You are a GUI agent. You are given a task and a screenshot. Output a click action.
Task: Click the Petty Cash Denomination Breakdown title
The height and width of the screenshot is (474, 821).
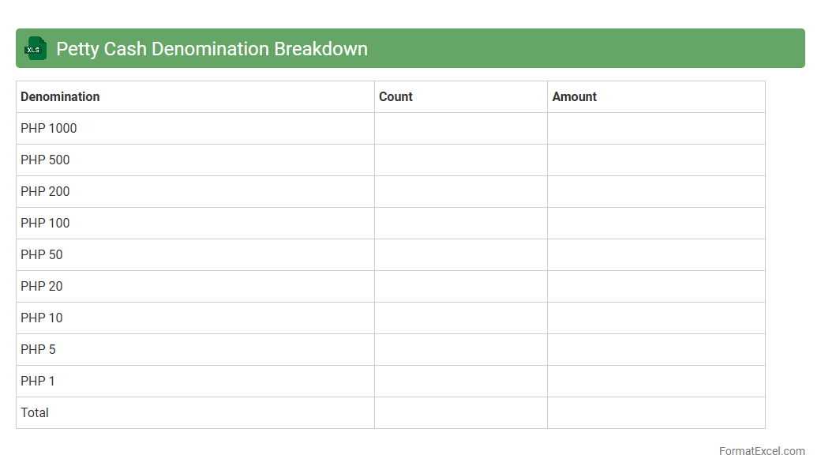212,49
